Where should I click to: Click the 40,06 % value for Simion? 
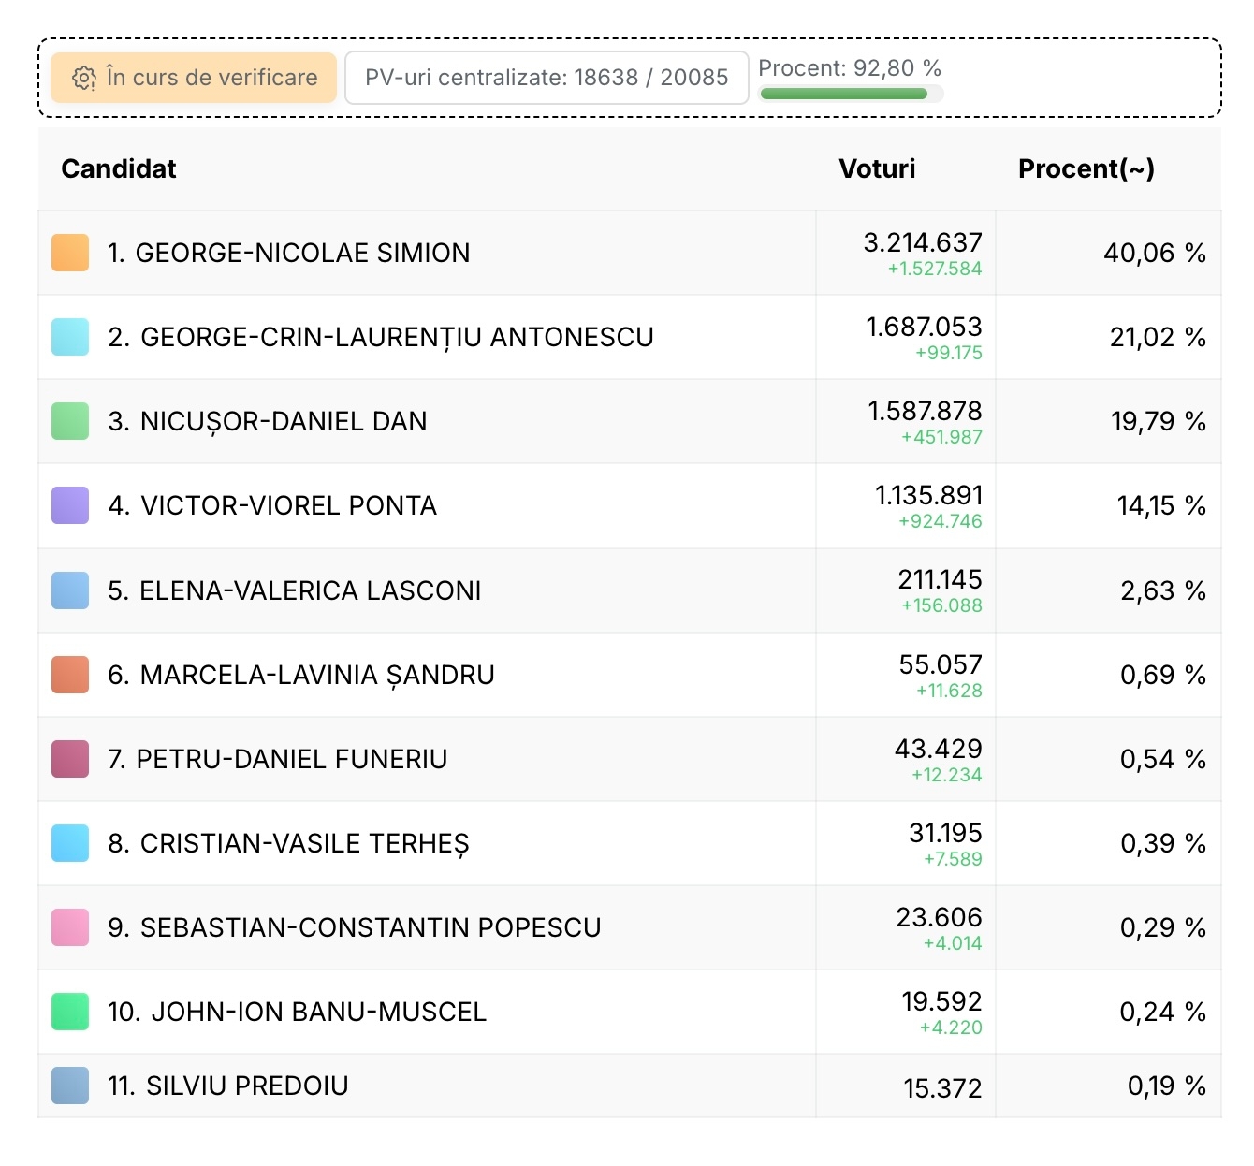coord(1154,253)
